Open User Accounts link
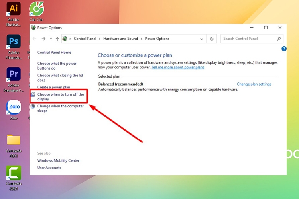This screenshot has width=299, height=199. [x=49, y=168]
